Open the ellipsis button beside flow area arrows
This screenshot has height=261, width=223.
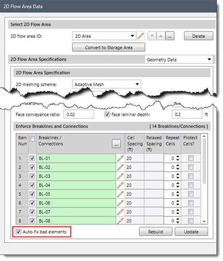[170, 36]
